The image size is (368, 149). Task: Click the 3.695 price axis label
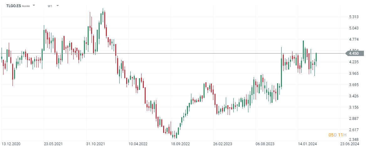(x=354, y=85)
